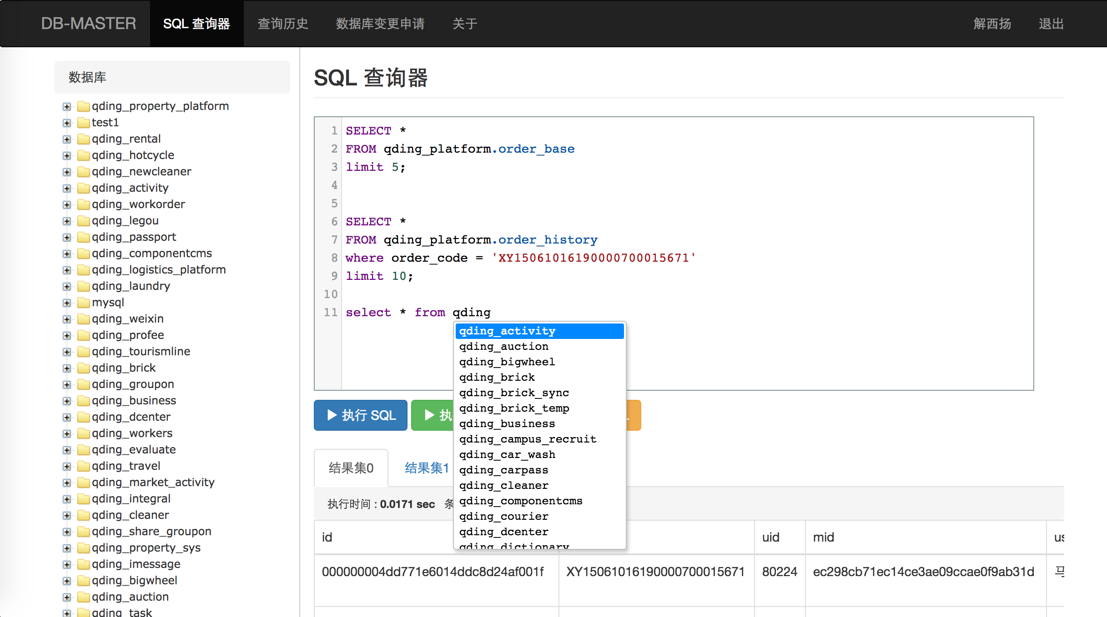Expand the qding_market_activity tree node
The width and height of the screenshot is (1107, 617).
coord(67,483)
